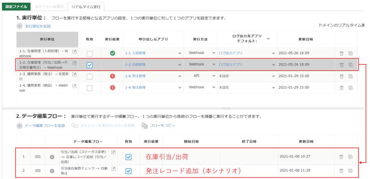Open the 1-4 発注管理 app dropdown arrow
370x179 pixels.
tap(180, 88)
